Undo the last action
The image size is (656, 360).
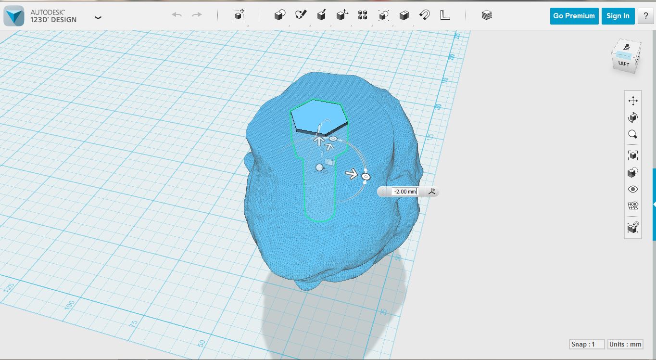click(177, 15)
